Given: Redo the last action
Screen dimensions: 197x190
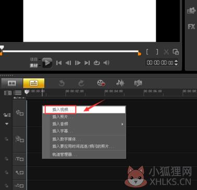Looking at the screenshot, I should [81, 83].
